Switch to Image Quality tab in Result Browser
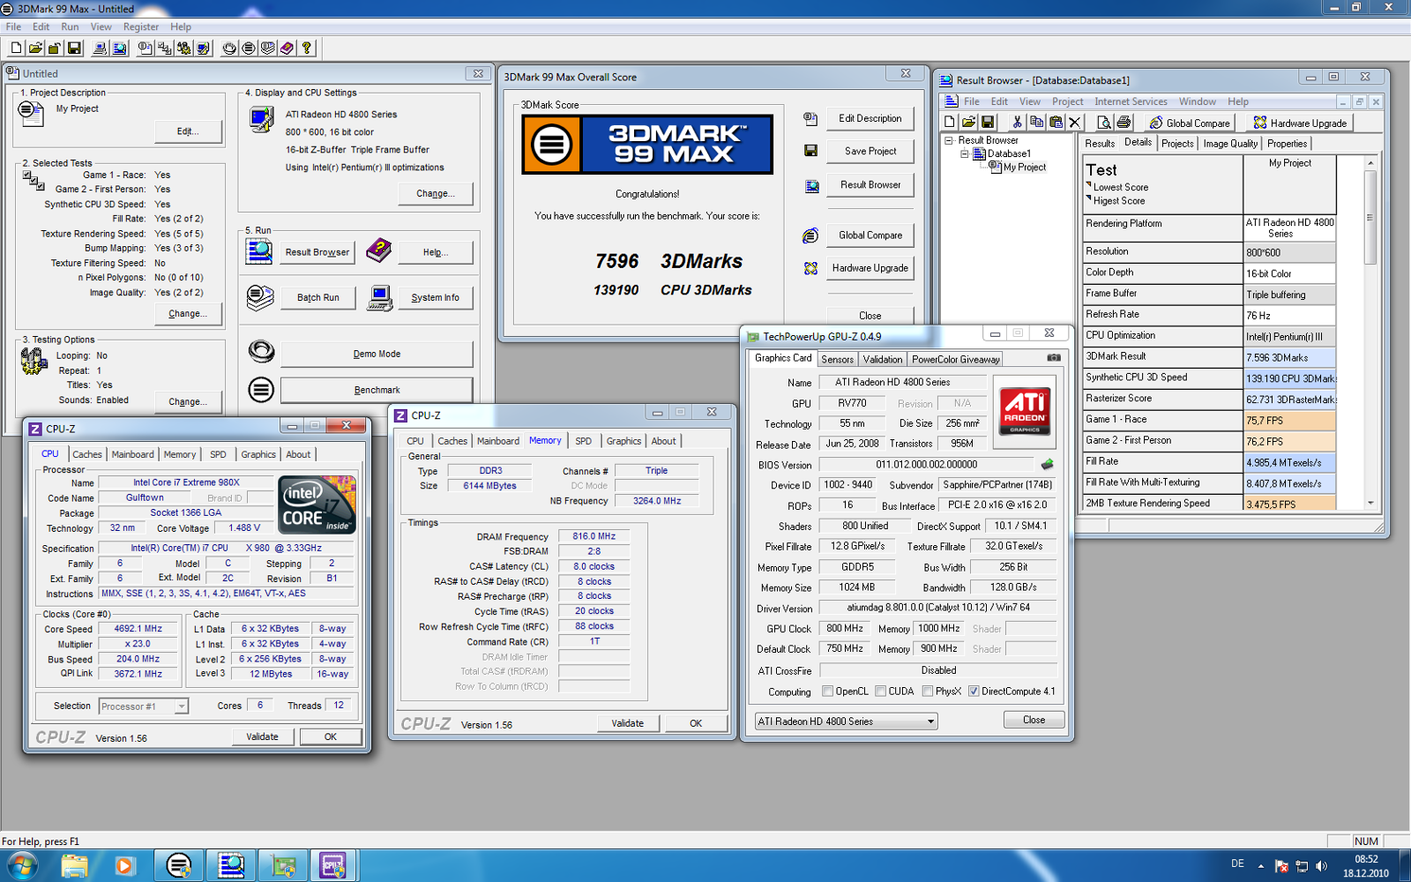Screen dimensions: 1411x882 [1230, 144]
